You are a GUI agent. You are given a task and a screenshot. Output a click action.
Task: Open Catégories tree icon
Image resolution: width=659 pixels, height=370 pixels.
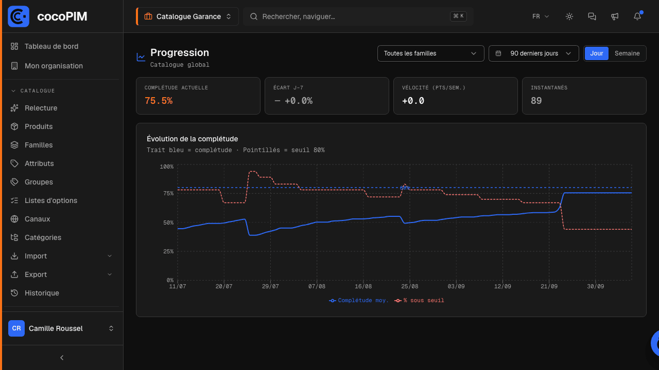tap(14, 237)
